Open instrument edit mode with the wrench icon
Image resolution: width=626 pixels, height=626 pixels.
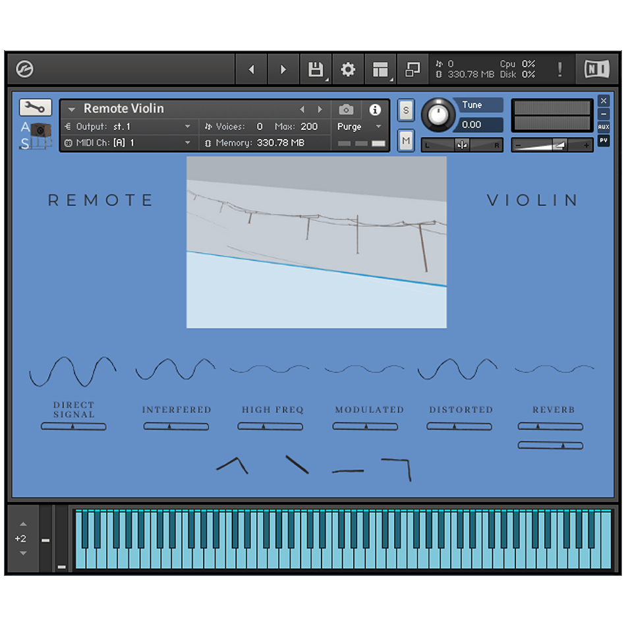[x=35, y=107]
